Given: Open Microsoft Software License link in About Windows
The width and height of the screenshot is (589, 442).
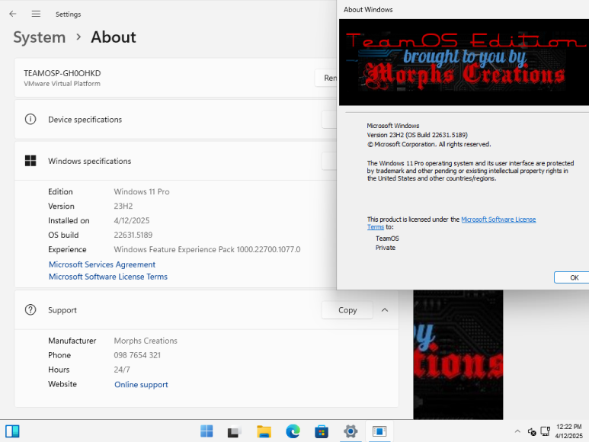Looking at the screenshot, I should (498, 219).
